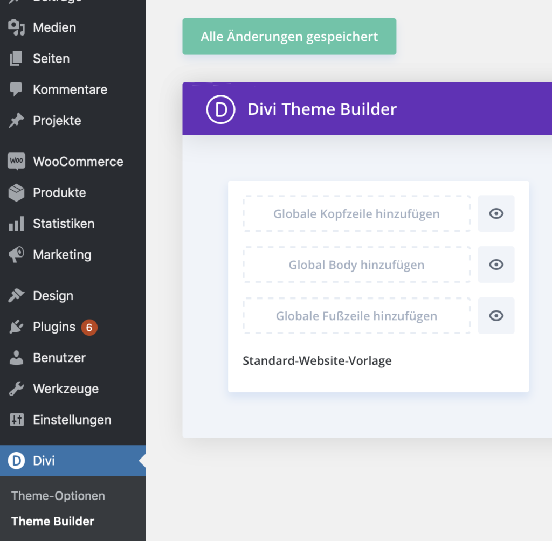Open Theme-Optionen submenu link
The height and width of the screenshot is (541, 552).
pos(58,496)
